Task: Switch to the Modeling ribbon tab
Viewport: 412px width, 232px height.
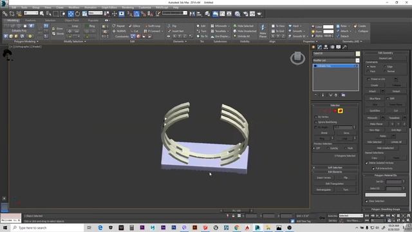Action: [x=13, y=20]
